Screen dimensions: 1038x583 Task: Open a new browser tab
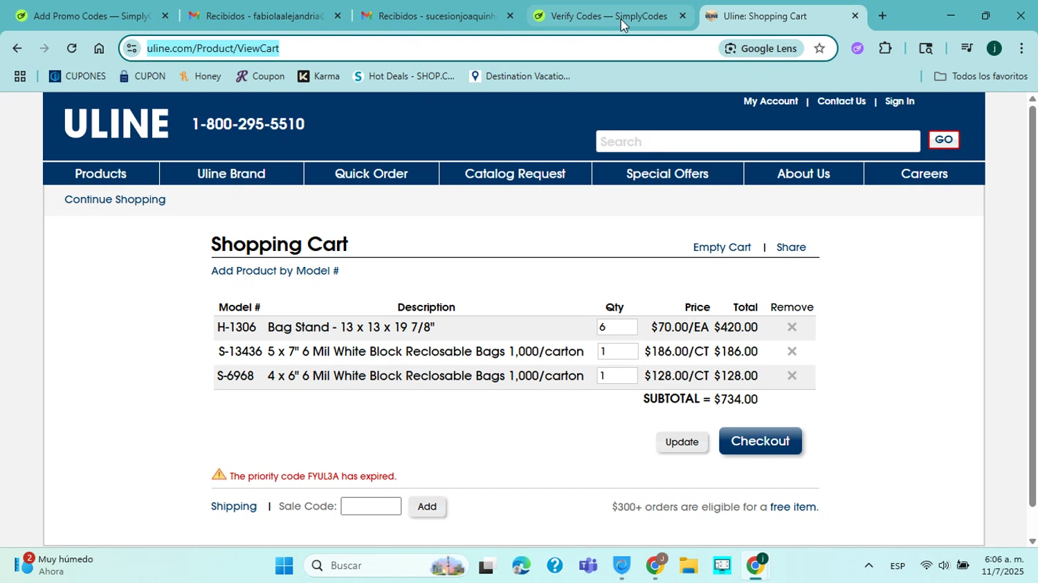click(x=882, y=16)
